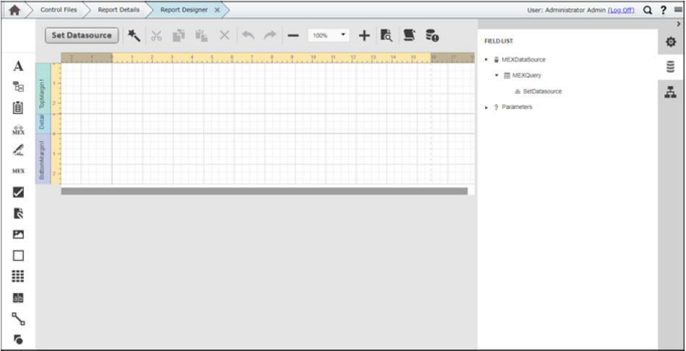Screen dimensions: 686x351
Task: Select the Detail band
Action: [x=43, y=123]
